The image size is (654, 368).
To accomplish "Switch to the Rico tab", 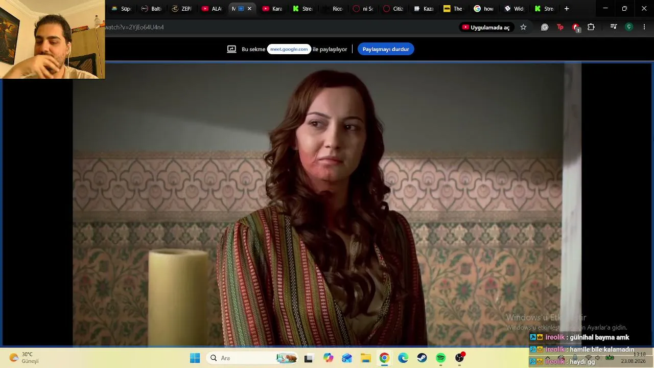I will click(x=332, y=9).
